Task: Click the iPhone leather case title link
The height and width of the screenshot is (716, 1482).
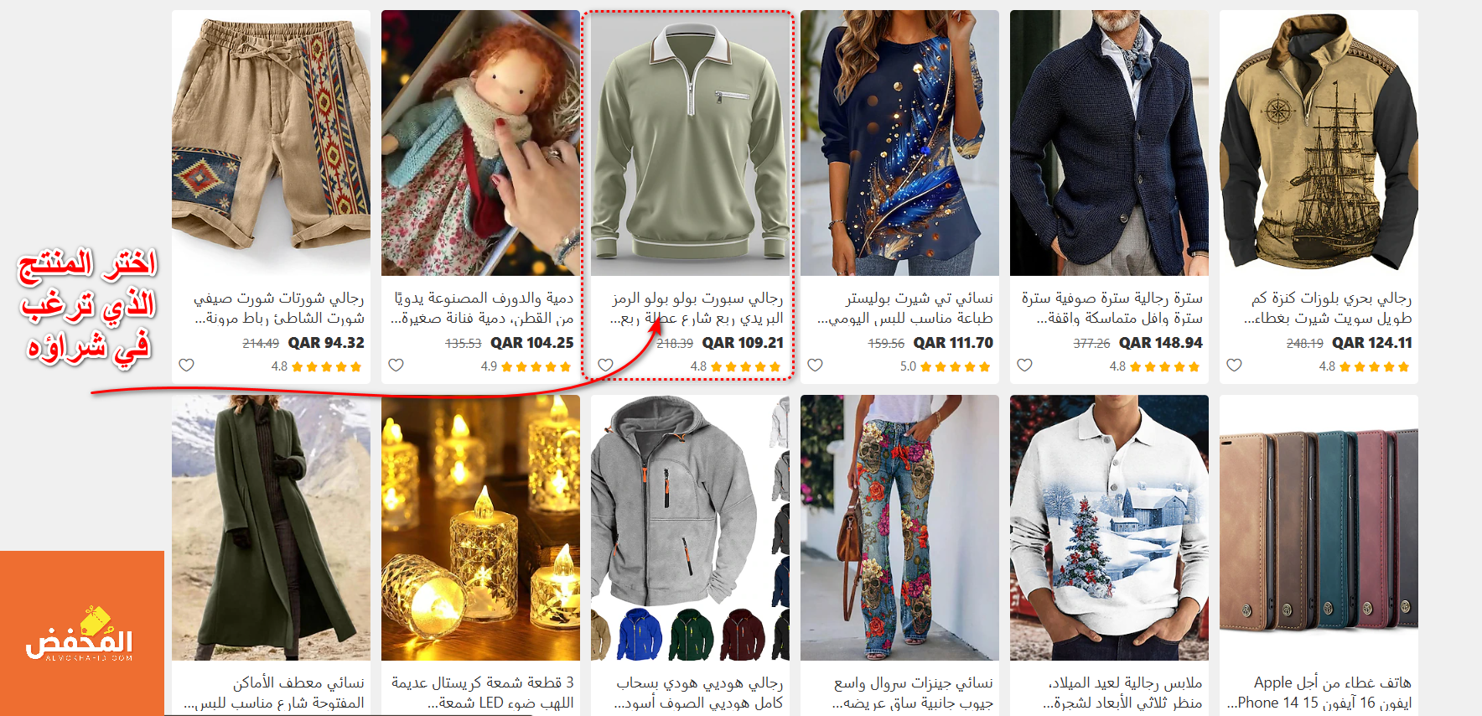Action: (x=1319, y=693)
